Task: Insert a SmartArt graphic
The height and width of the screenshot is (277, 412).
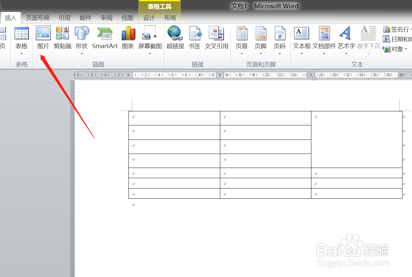Action: pyautogui.click(x=105, y=33)
